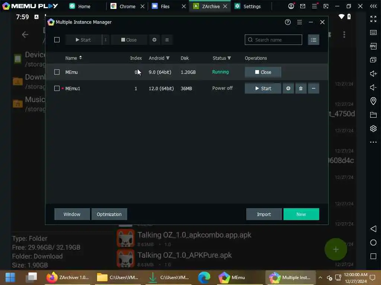Screen dimensions: 381x285
Task: Start the MEmu1 instance
Action: coord(263,88)
